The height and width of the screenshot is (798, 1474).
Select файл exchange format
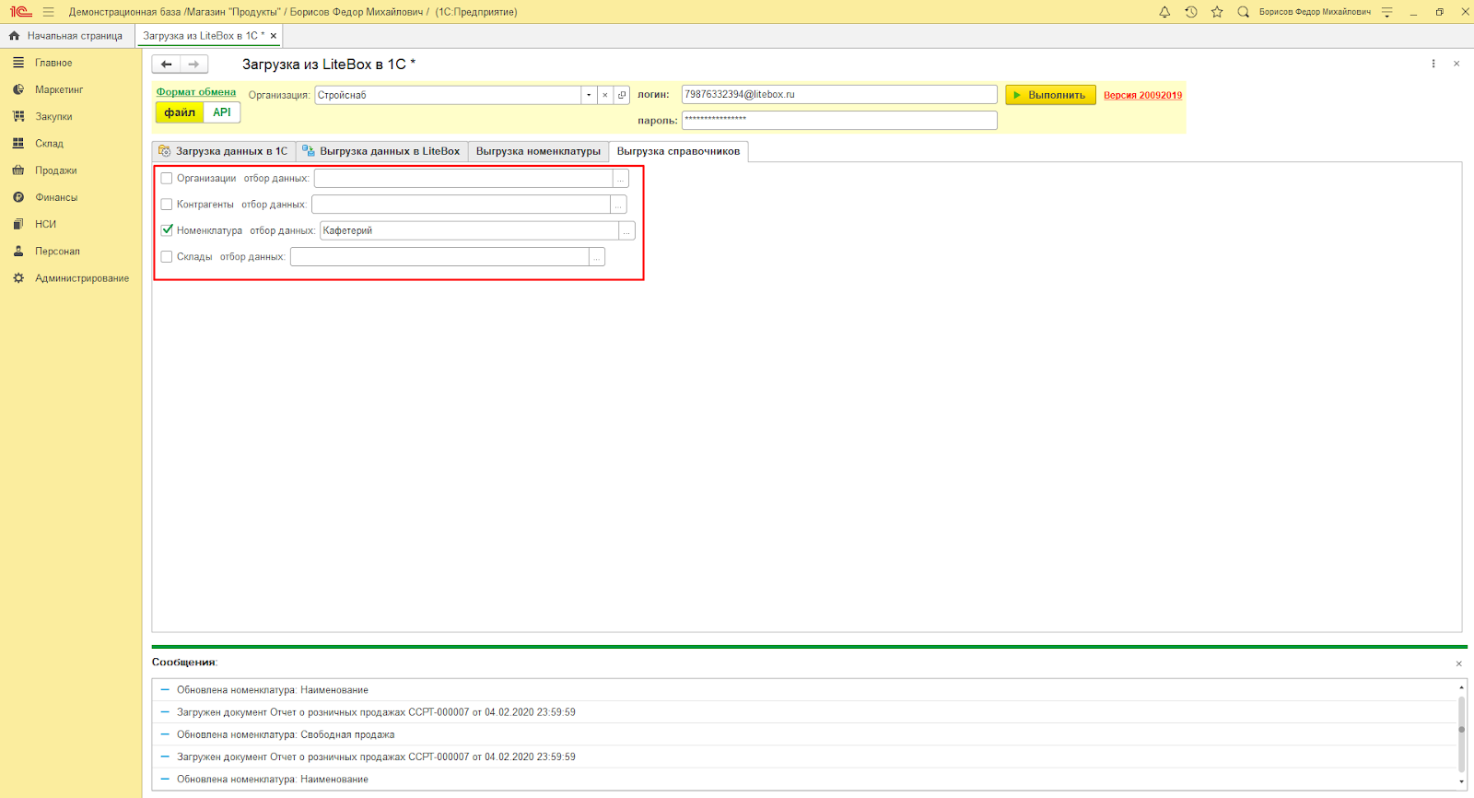(180, 112)
